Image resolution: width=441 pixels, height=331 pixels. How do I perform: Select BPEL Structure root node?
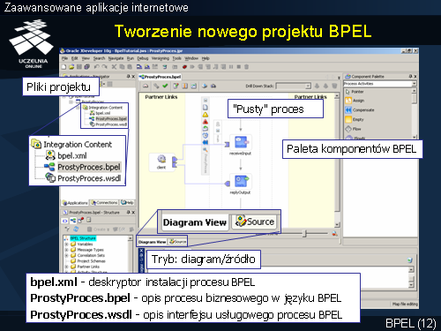tap(81, 238)
